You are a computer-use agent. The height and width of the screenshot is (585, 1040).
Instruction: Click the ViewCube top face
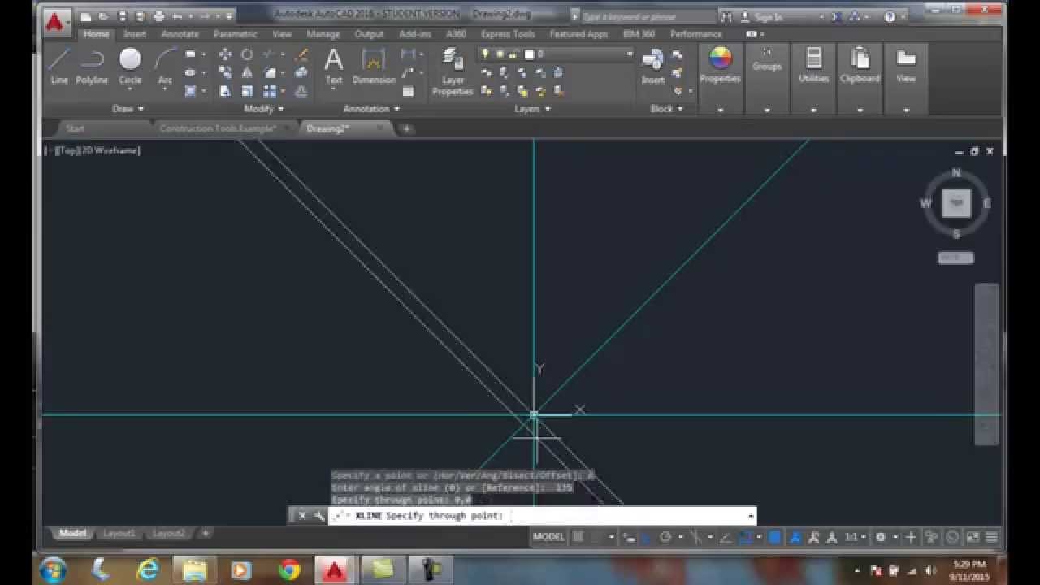[956, 202]
